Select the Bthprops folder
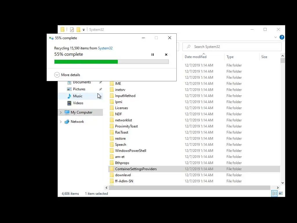The image size is (297, 223). tap(122, 163)
